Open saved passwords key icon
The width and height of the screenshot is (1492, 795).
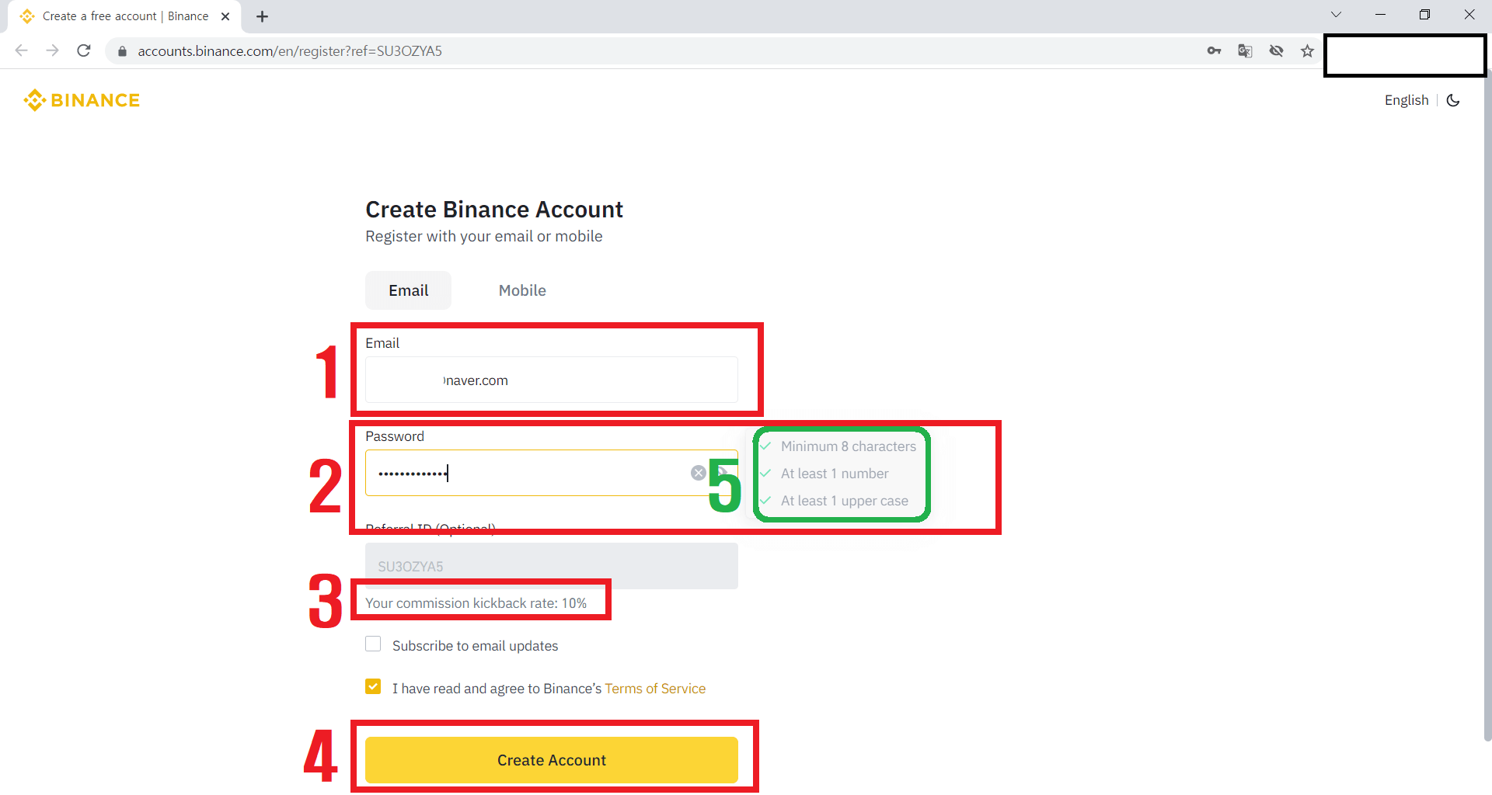pos(1214,50)
